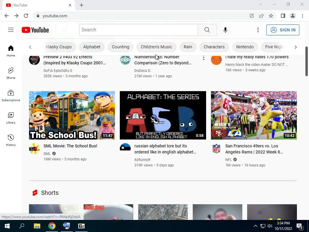Click DoDeca D. channel name
Viewport: 309px width, 232px height.
[142, 70]
